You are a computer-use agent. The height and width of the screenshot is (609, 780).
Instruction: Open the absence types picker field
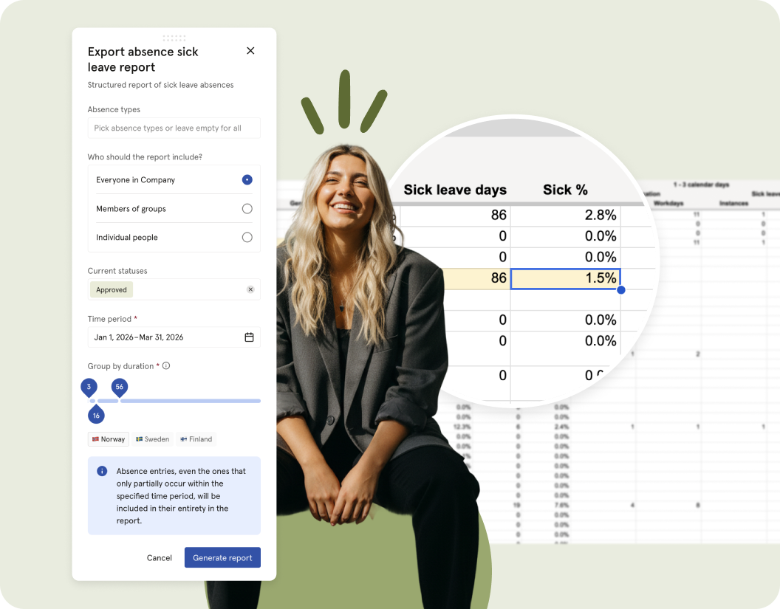[x=174, y=128]
